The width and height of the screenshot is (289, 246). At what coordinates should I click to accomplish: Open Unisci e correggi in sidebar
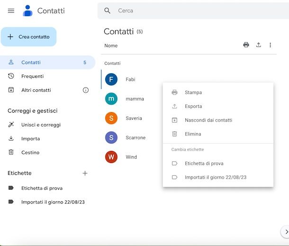click(x=41, y=125)
